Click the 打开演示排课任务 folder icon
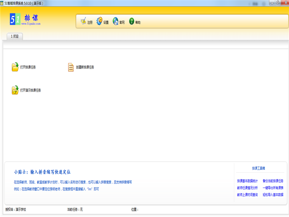 tap(15, 90)
